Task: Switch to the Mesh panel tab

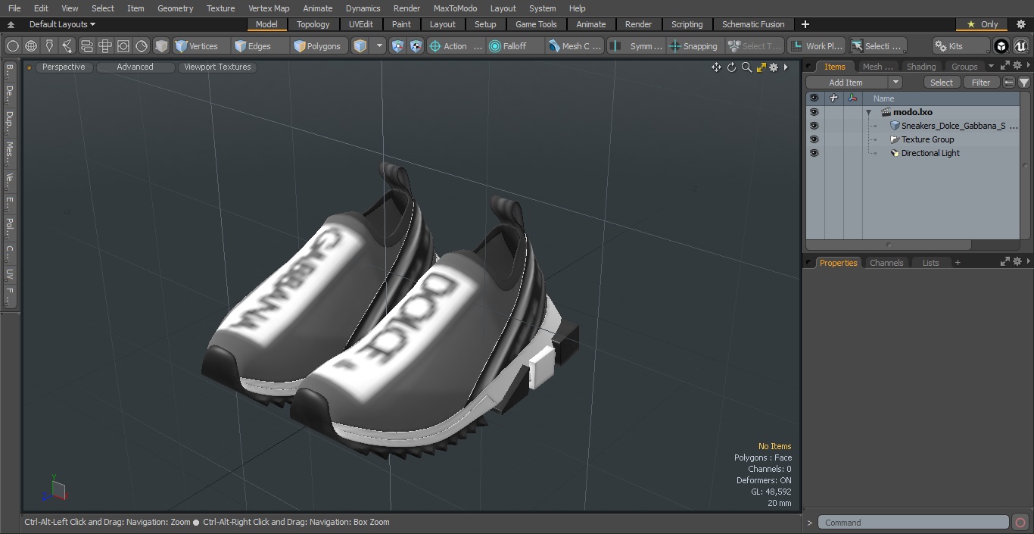Action: 877,67
